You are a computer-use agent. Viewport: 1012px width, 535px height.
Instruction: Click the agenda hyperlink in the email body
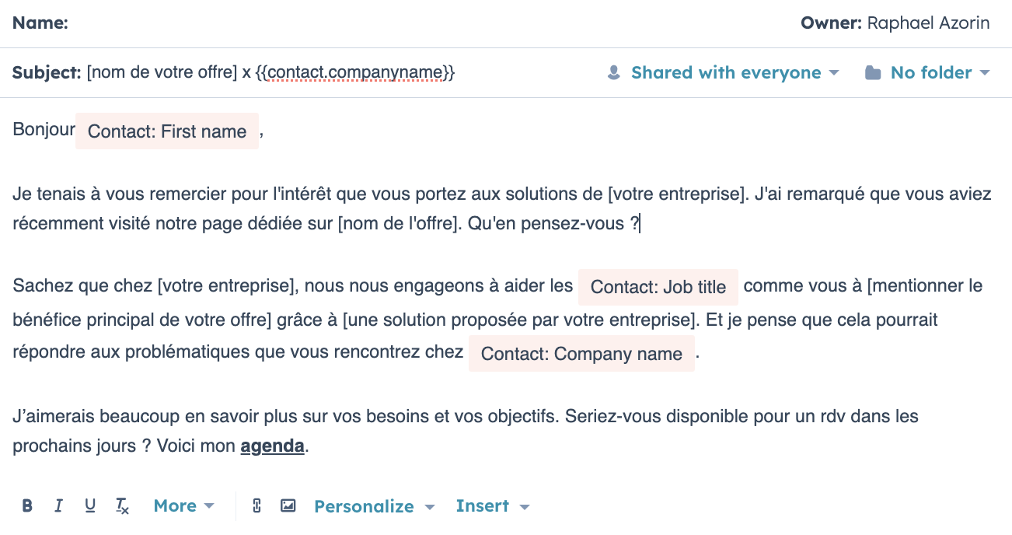point(272,447)
